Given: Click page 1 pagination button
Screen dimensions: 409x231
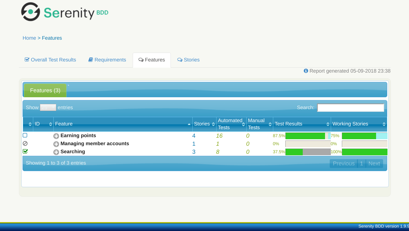Looking at the screenshot, I should pos(362,164).
